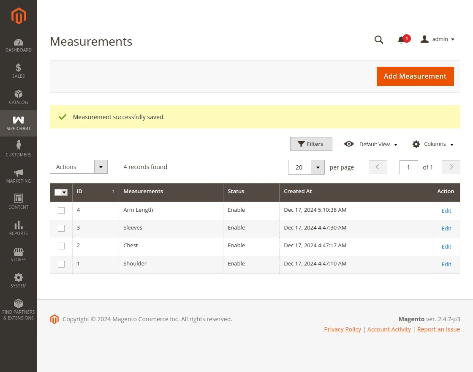Tick the Shoulder row checkbox

point(61,264)
